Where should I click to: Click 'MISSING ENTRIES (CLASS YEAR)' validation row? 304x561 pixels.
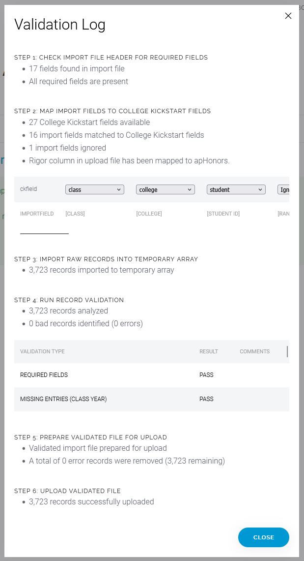click(x=152, y=399)
